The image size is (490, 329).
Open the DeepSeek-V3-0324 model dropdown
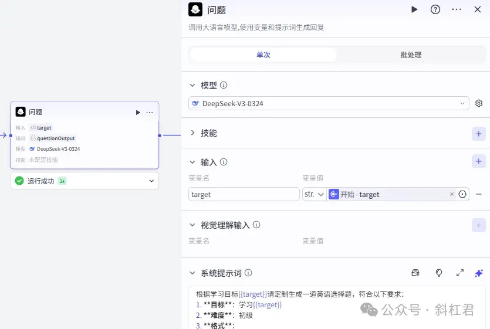coord(329,103)
